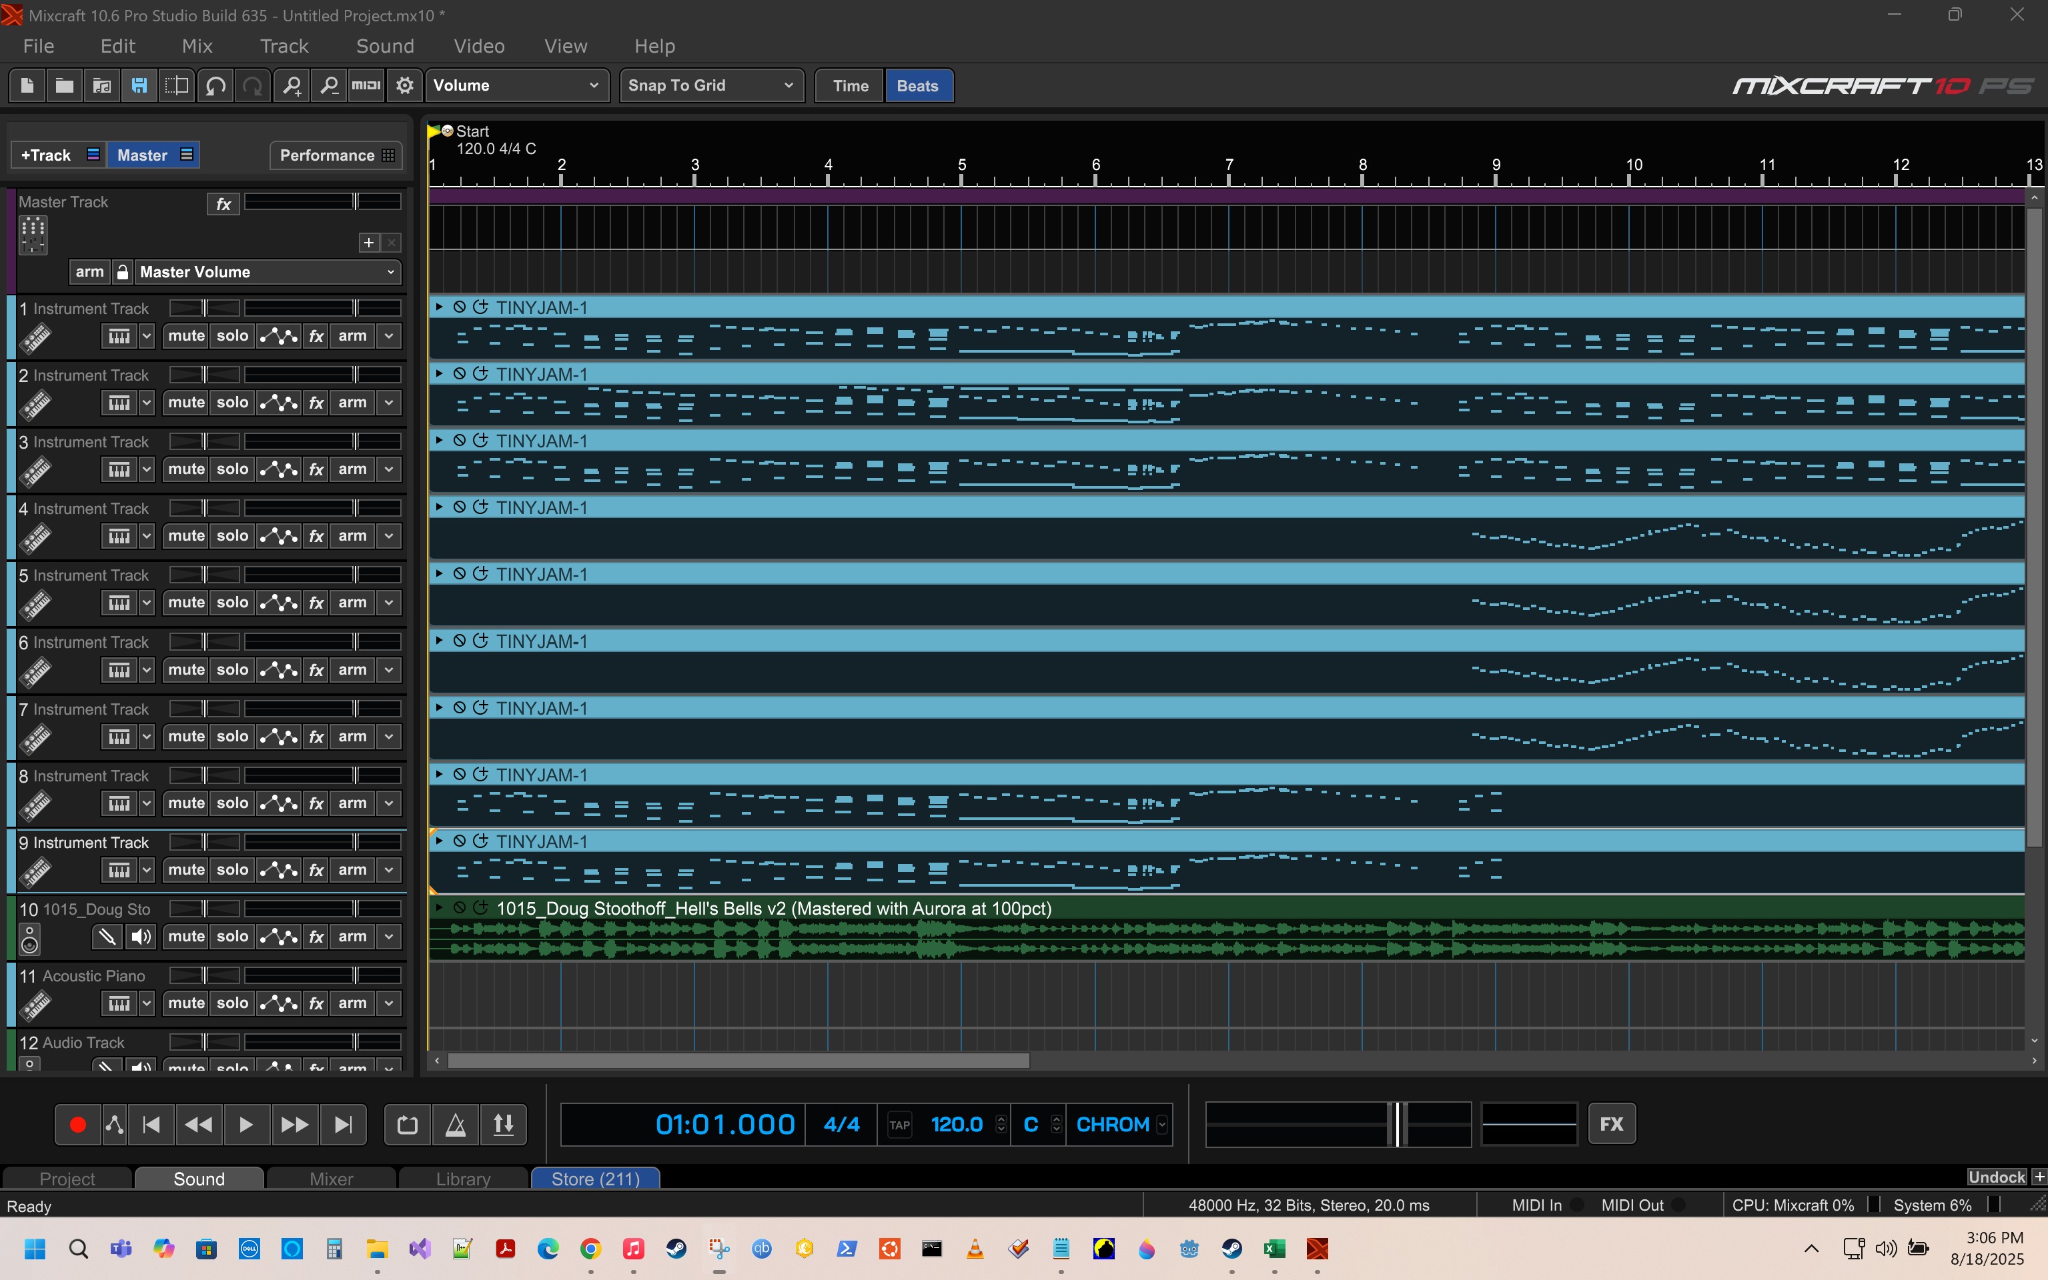
Task: Toggle the metronome icon
Action: pyautogui.click(x=456, y=1124)
